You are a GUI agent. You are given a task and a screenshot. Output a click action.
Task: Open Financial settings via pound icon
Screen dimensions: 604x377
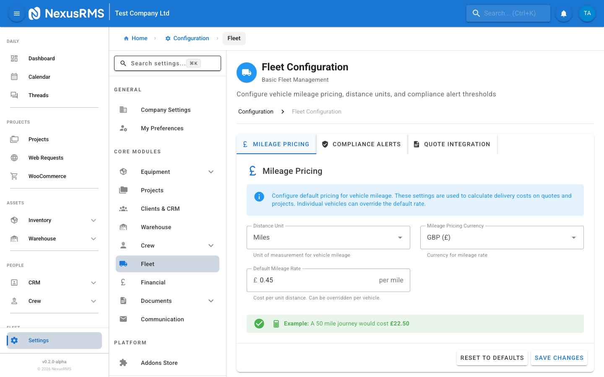(x=123, y=282)
